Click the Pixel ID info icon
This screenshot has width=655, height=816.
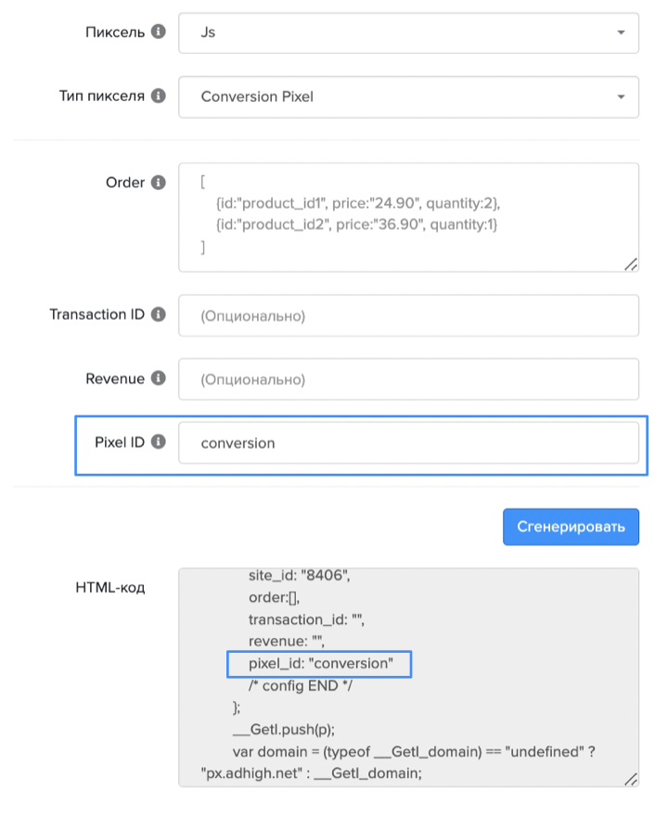tap(159, 442)
